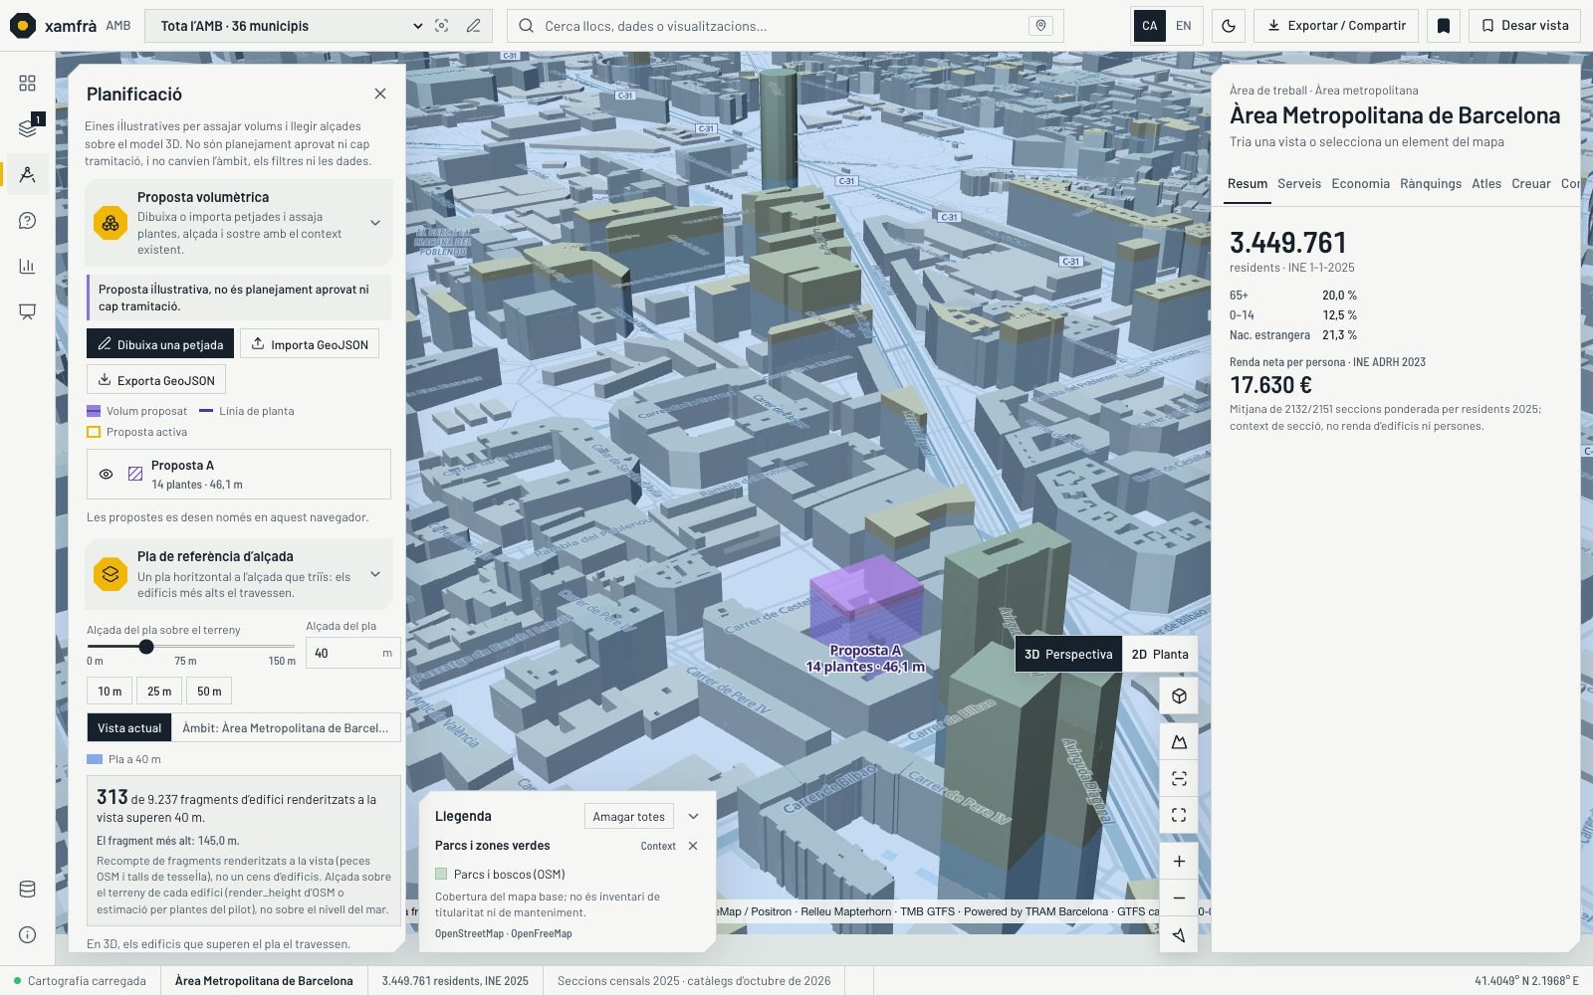Click the Alçada del pla slider handle
The image size is (1593, 995).
point(146,647)
